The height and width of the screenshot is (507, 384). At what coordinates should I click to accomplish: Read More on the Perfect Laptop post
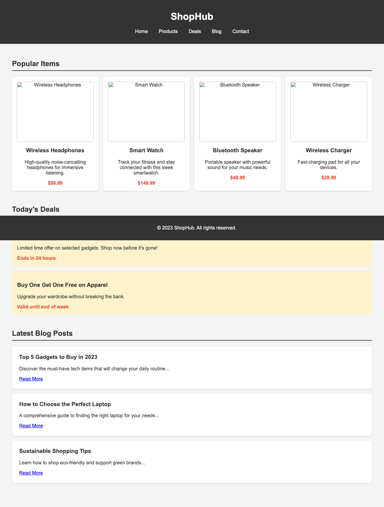pyautogui.click(x=31, y=426)
